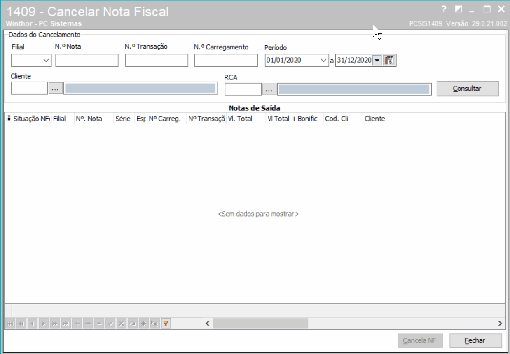Click the Fechar button
510x354 pixels.
[475, 341]
